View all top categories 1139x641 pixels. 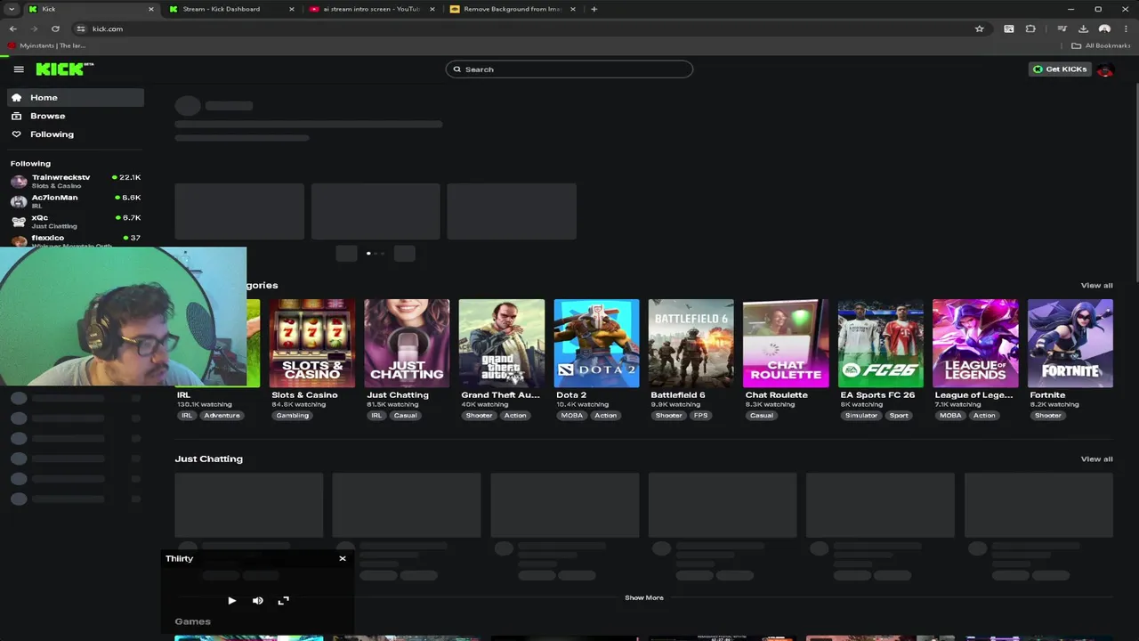point(1096,286)
